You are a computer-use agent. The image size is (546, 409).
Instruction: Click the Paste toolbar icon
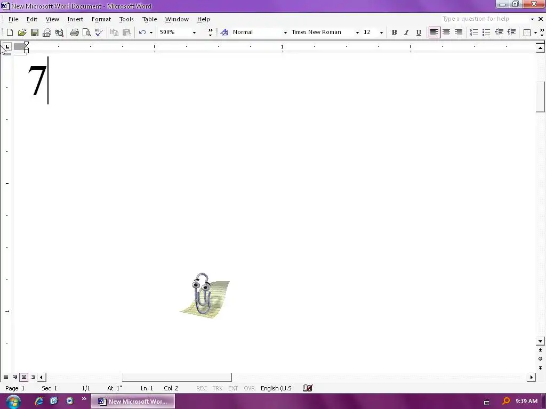coord(127,32)
